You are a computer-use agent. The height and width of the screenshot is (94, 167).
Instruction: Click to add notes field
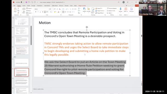coord(38,89)
